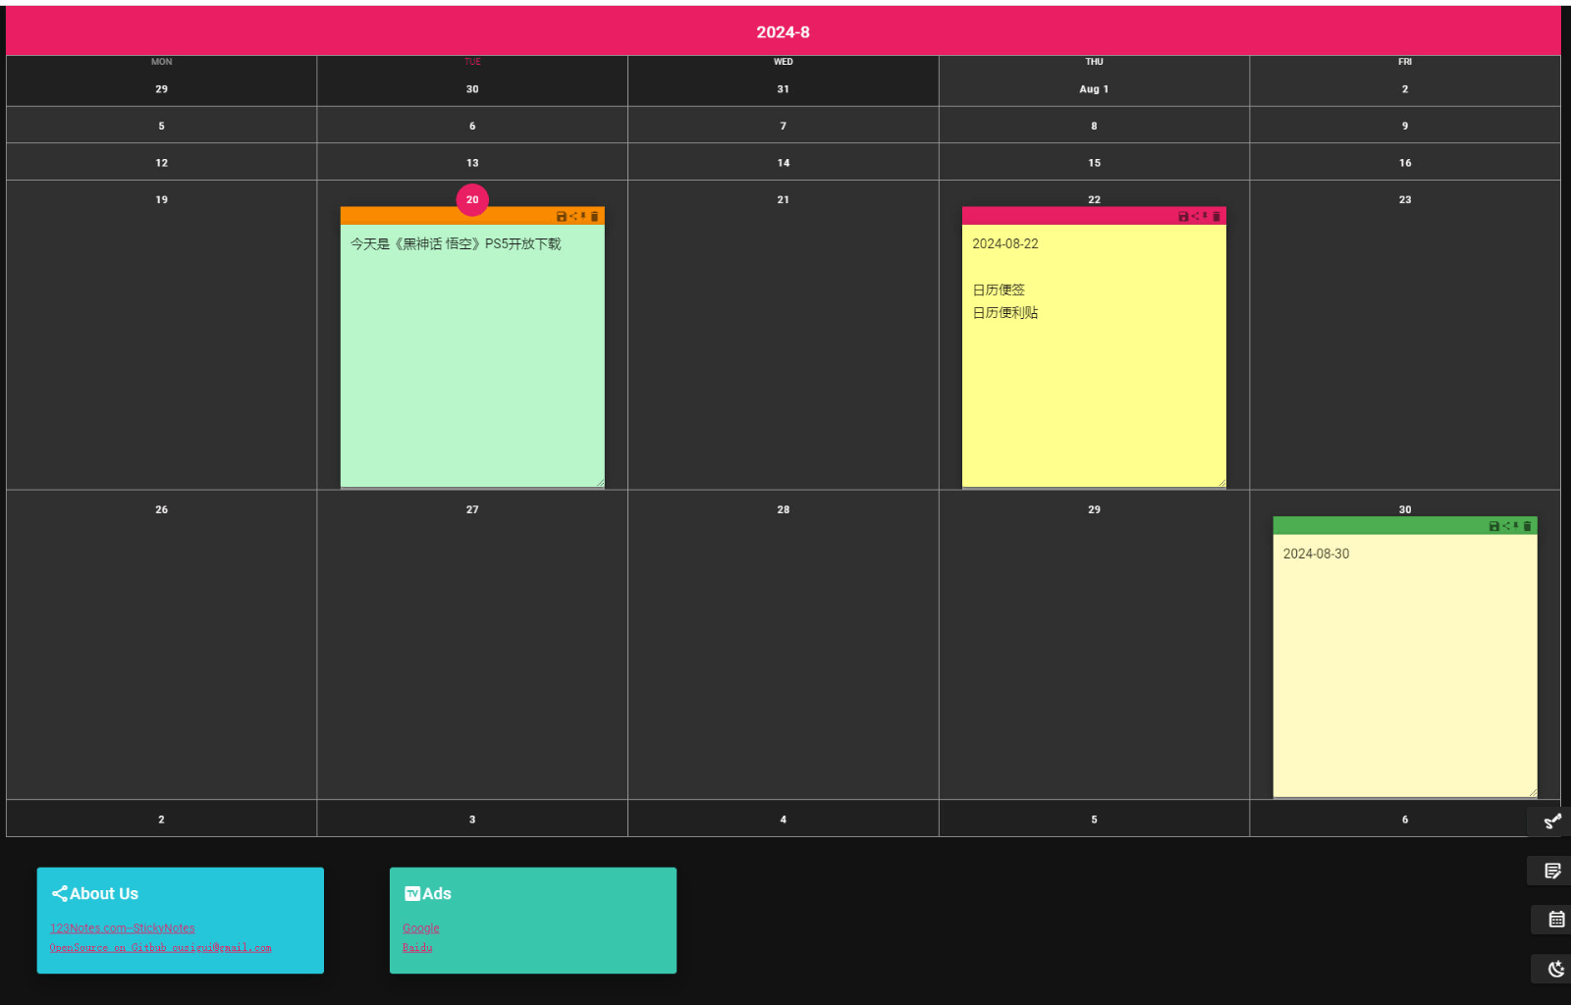This screenshot has width=1571, height=1005.
Task: Click the calendar view icon in the sidebar
Action: (x=1556, y=920)
